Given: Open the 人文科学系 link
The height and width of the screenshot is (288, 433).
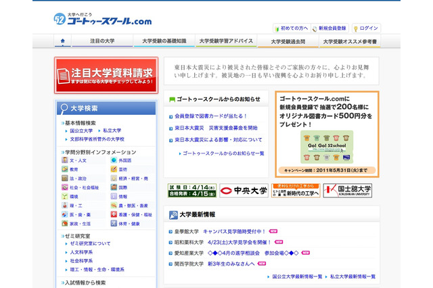Looking at the screenshot, I should (x=81, y=252).
